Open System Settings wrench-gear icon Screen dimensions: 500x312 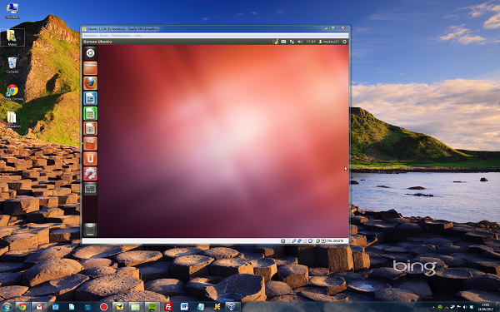[x=90, y=174]
